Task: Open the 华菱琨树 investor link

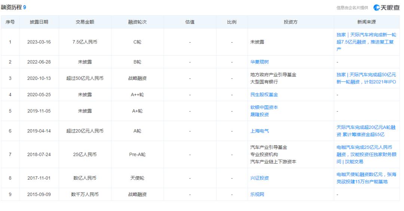Action: pyautogui.click(x=260, y=62)
